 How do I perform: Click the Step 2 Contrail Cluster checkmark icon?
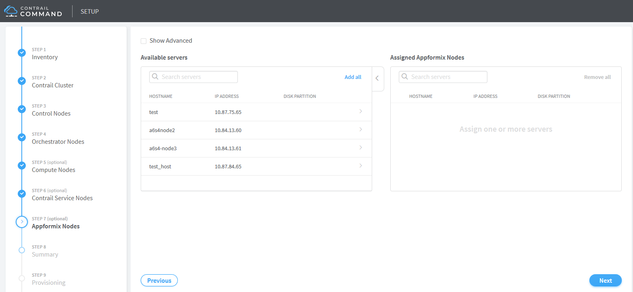coord(22,81)
